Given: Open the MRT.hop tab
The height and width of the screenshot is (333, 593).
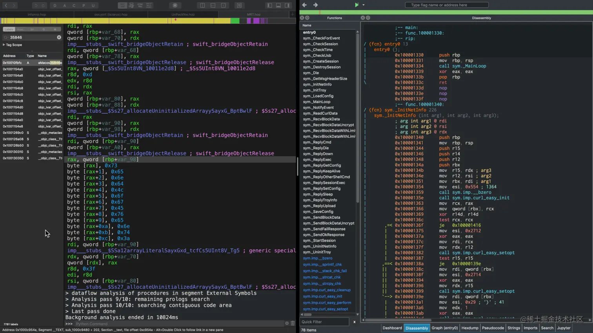Looking at the screenshot, I should pyautogui.click(x=253, y=14).
